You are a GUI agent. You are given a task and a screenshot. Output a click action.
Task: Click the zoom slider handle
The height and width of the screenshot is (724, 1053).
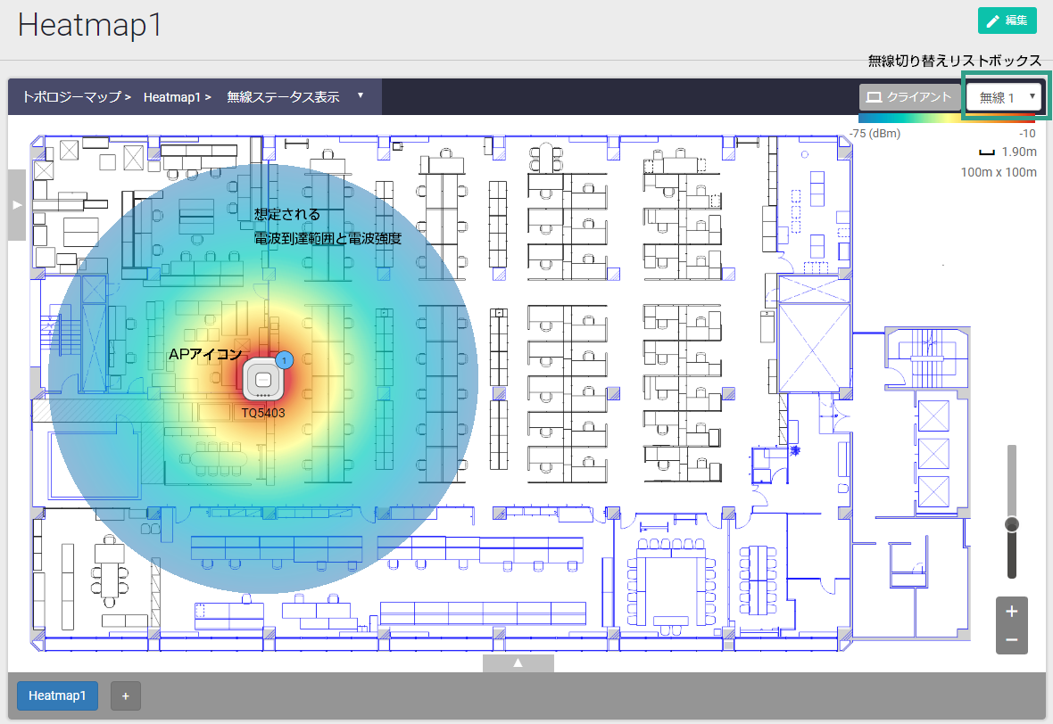tap(1012, 524)
